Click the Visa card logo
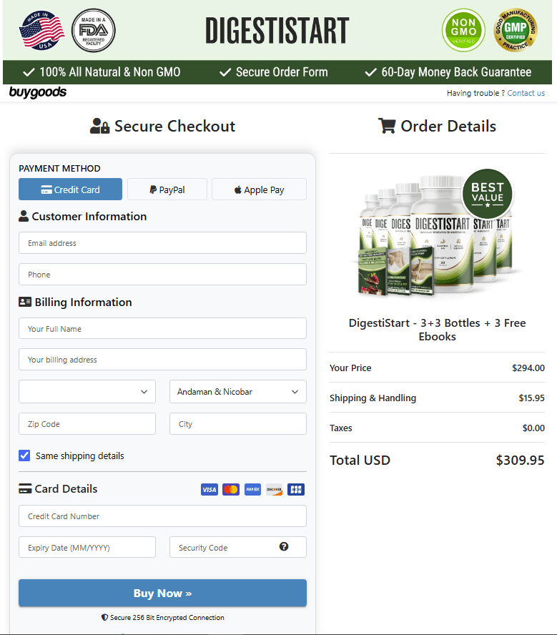 (209, 490)
